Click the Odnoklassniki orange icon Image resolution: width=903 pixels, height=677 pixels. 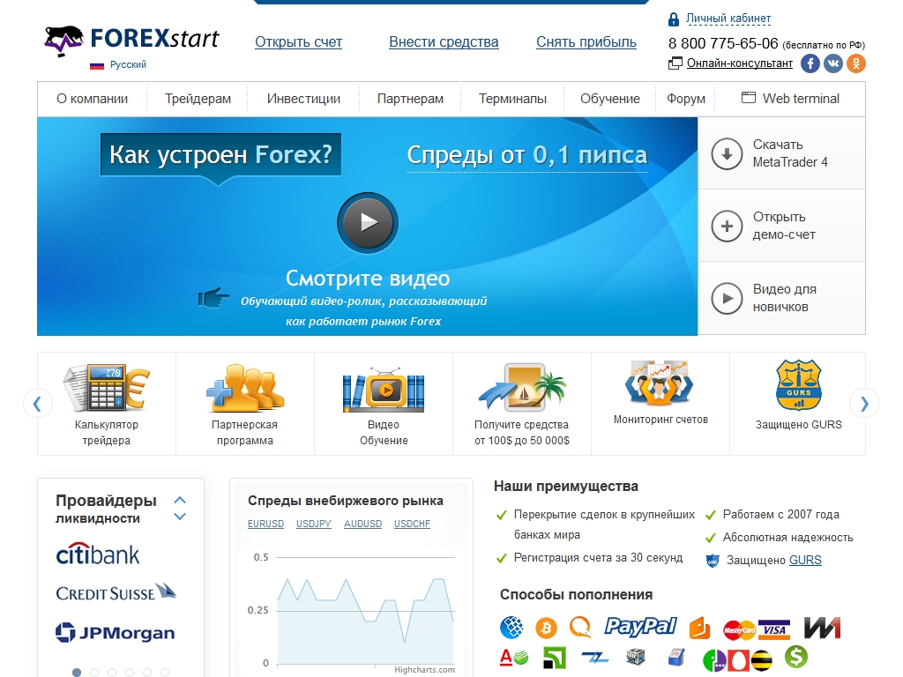[856, 63]
